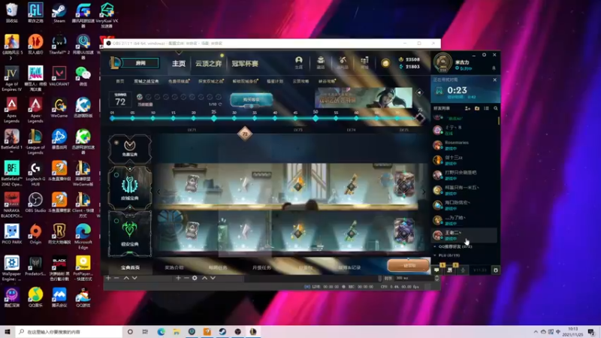601x338 pixels.
Task: Open the Windows Start menu
Action: coord(8,331)
